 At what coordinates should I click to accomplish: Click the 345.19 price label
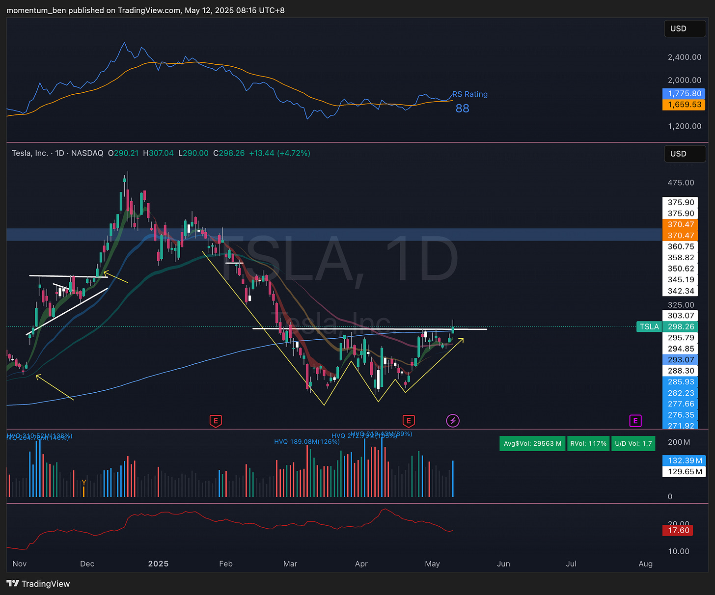pyautogui.click(x=681, y=280)
